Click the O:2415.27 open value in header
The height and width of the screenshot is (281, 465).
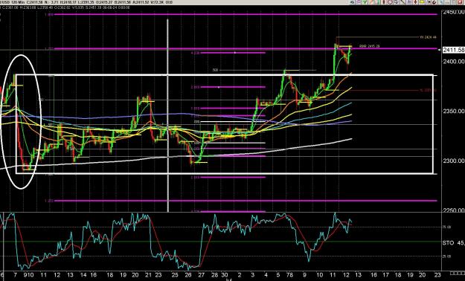[x=104, y=2]
